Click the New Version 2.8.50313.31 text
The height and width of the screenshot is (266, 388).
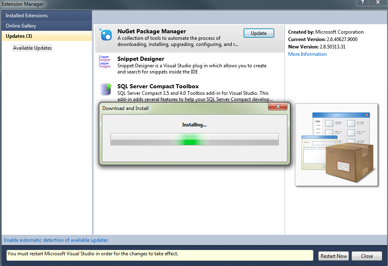click(x=317, y=47)
